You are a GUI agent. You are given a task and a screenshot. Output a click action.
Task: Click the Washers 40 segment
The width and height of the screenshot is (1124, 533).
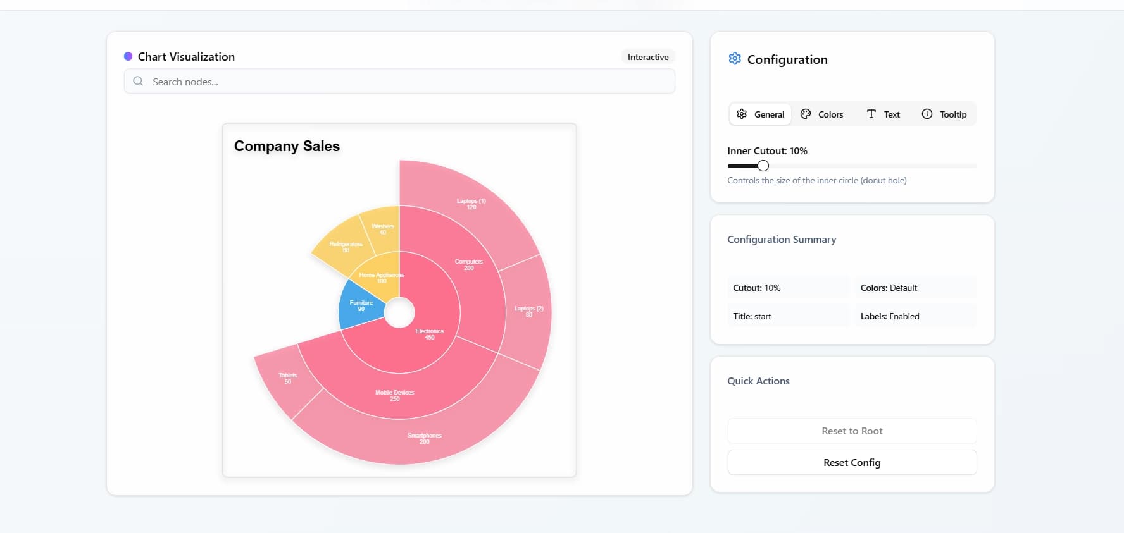(x=382, y=229)
